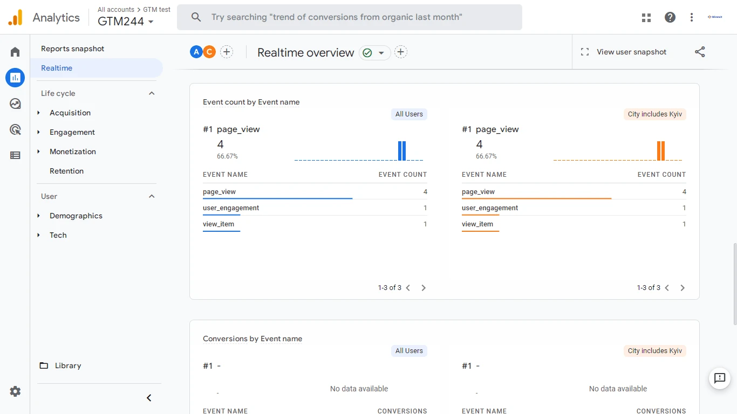The width and height of the screenshot is (737, 414).
Task: Open Admin settings gear icon
Action: (x=15, y=391)
